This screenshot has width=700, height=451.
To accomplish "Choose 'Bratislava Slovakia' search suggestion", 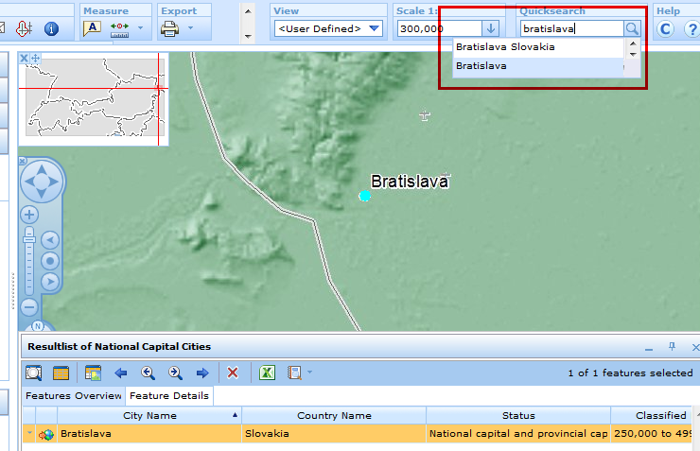I will pos(505,46).
